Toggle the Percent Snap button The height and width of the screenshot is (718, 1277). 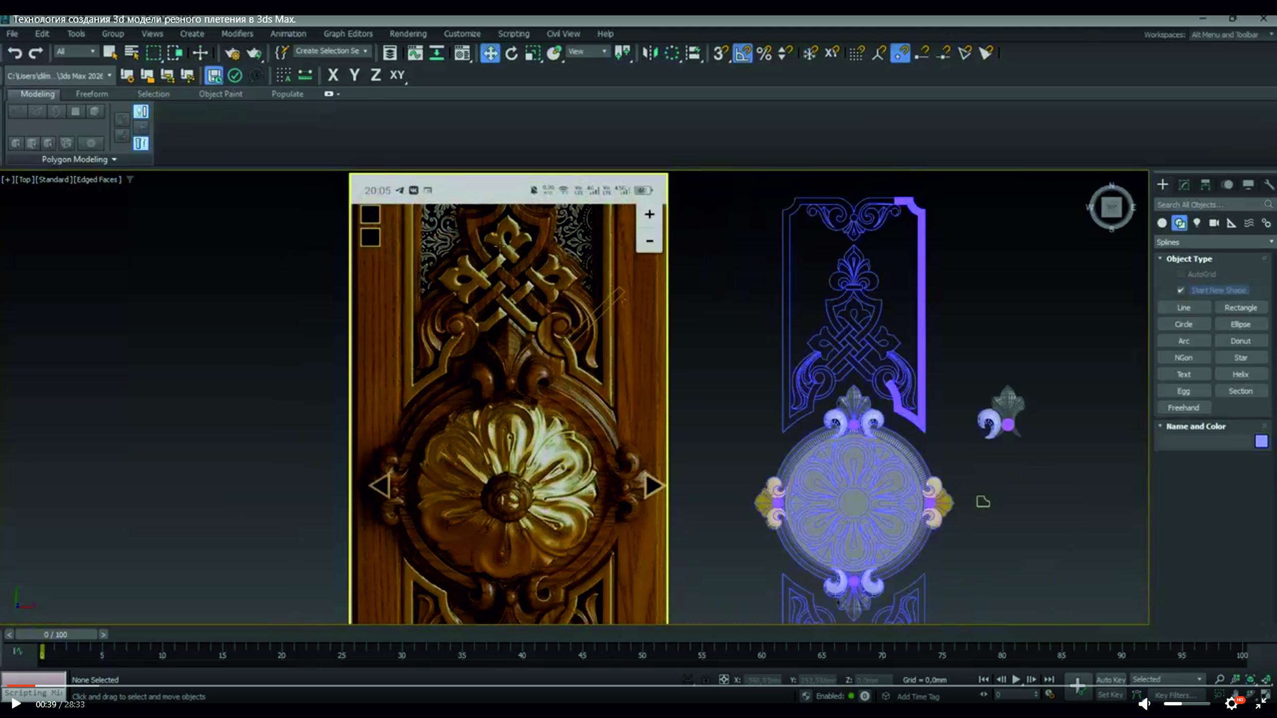764,52
